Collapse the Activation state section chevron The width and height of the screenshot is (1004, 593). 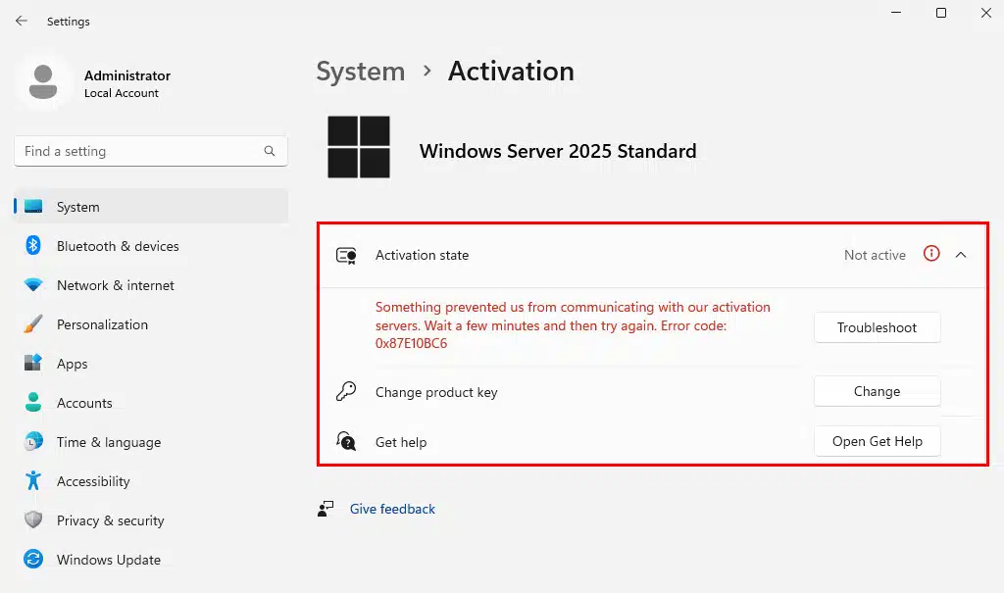[961, 255]
